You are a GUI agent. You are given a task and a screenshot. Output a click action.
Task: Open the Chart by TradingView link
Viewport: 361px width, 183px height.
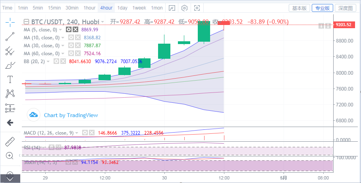pyautogui.click(x=71, y=115)
